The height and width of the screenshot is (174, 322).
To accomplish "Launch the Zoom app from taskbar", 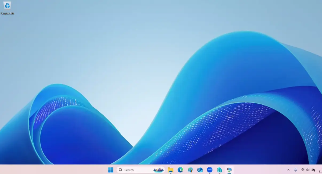I will pyautogui.click(x=210, y=170).
